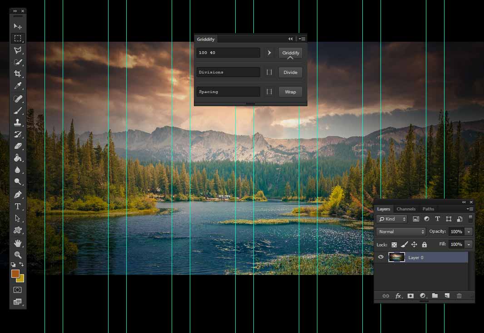Viewport: 484px width, 333px height.
Task: Grab the Zoom tool
Action: click(x=18, y=255)
